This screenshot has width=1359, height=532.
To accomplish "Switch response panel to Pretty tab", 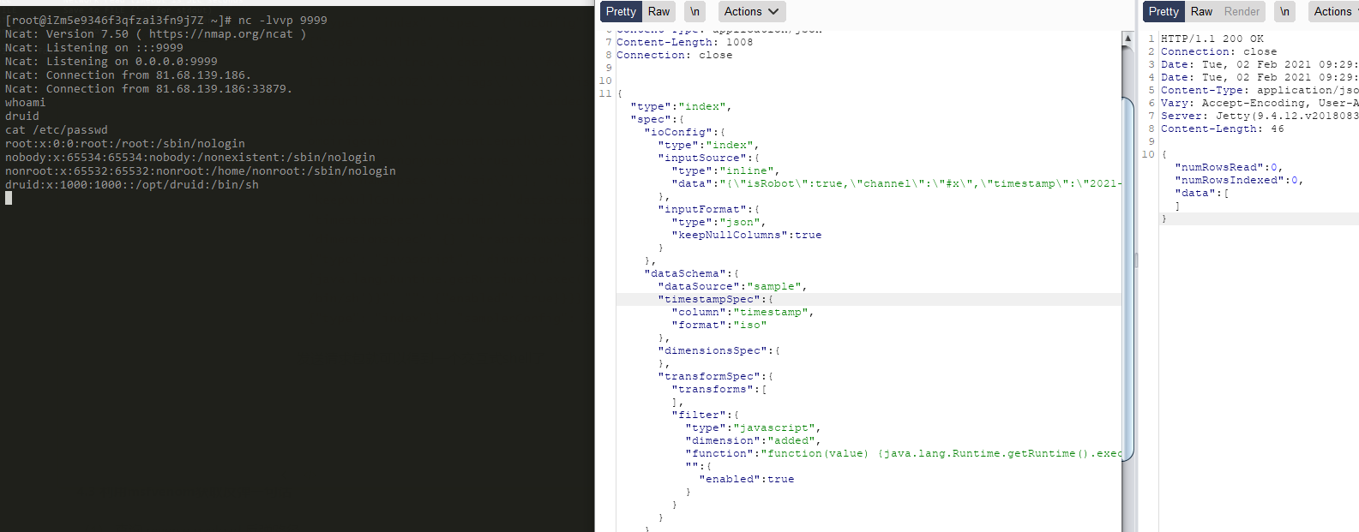I will [1164, 11].
